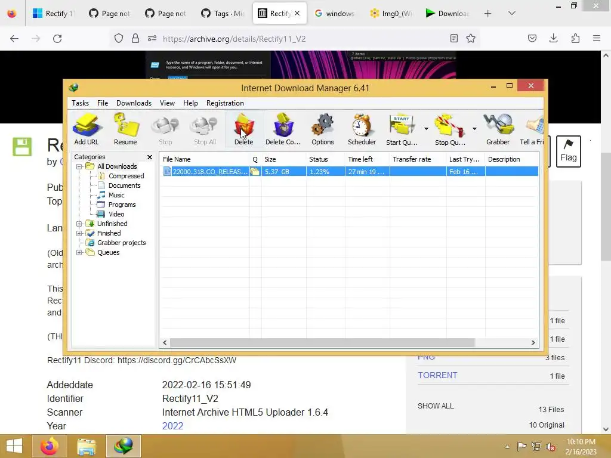Viewport: 611px width, 458px height.
Task: Reload the archive.org page
Action: pyautogui.click(x=57, y=39)
